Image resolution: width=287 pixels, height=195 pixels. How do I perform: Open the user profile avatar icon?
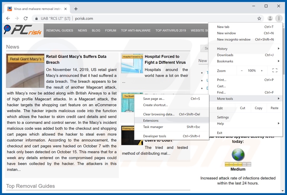coord(270,19)
